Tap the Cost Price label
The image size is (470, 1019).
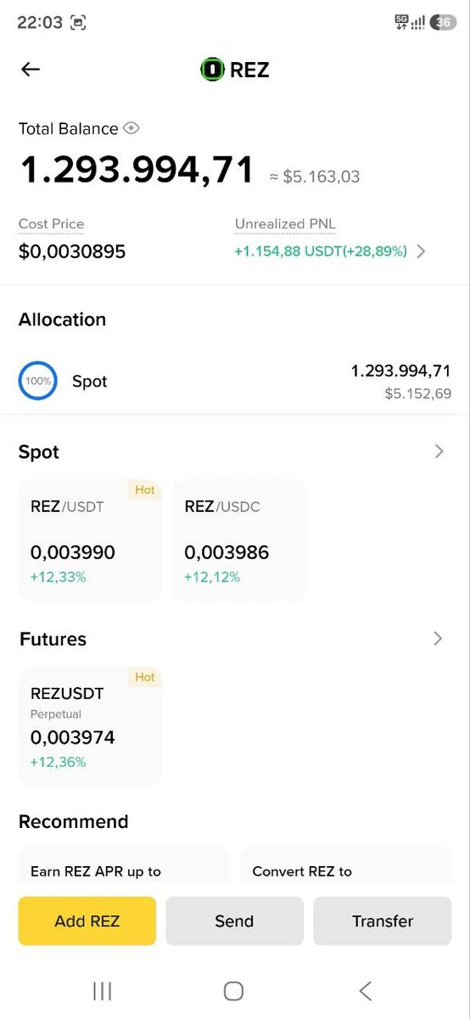pos(51,224)
